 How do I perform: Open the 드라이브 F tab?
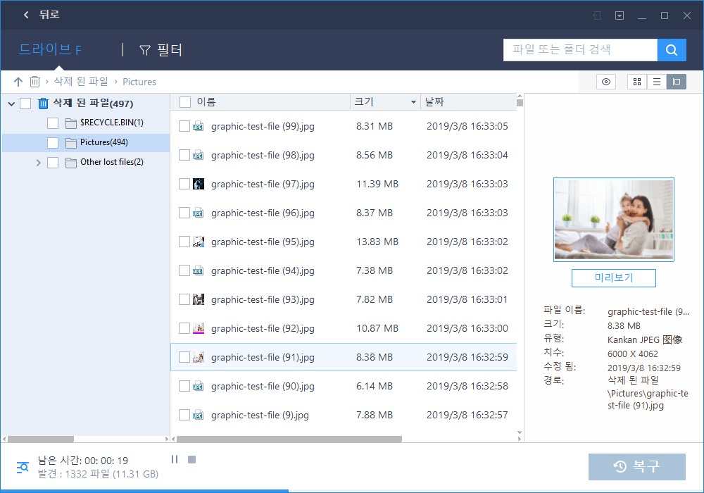[x=50, y=49]
